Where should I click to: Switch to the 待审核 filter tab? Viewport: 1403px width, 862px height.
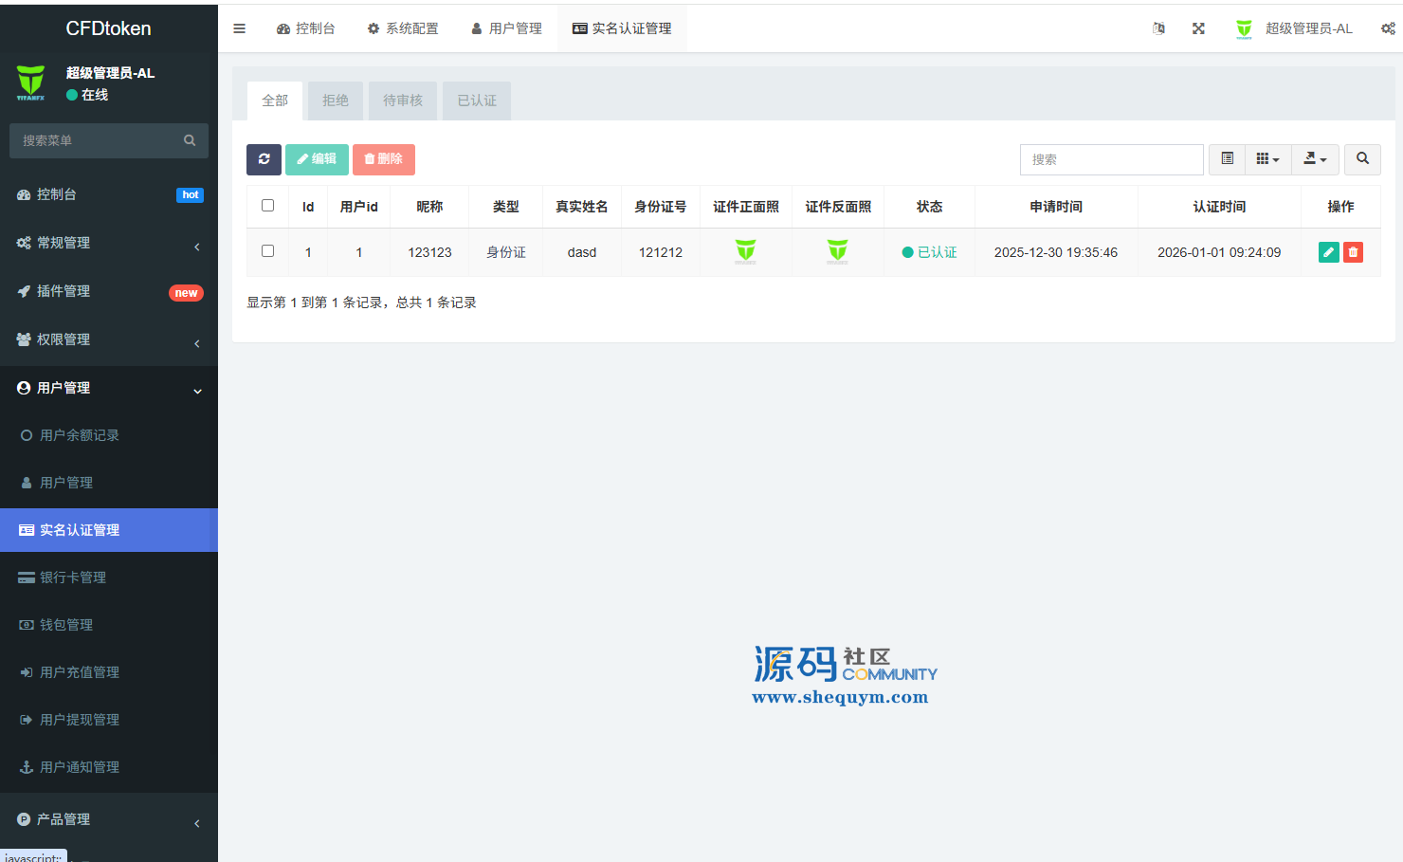coord(403,101)
